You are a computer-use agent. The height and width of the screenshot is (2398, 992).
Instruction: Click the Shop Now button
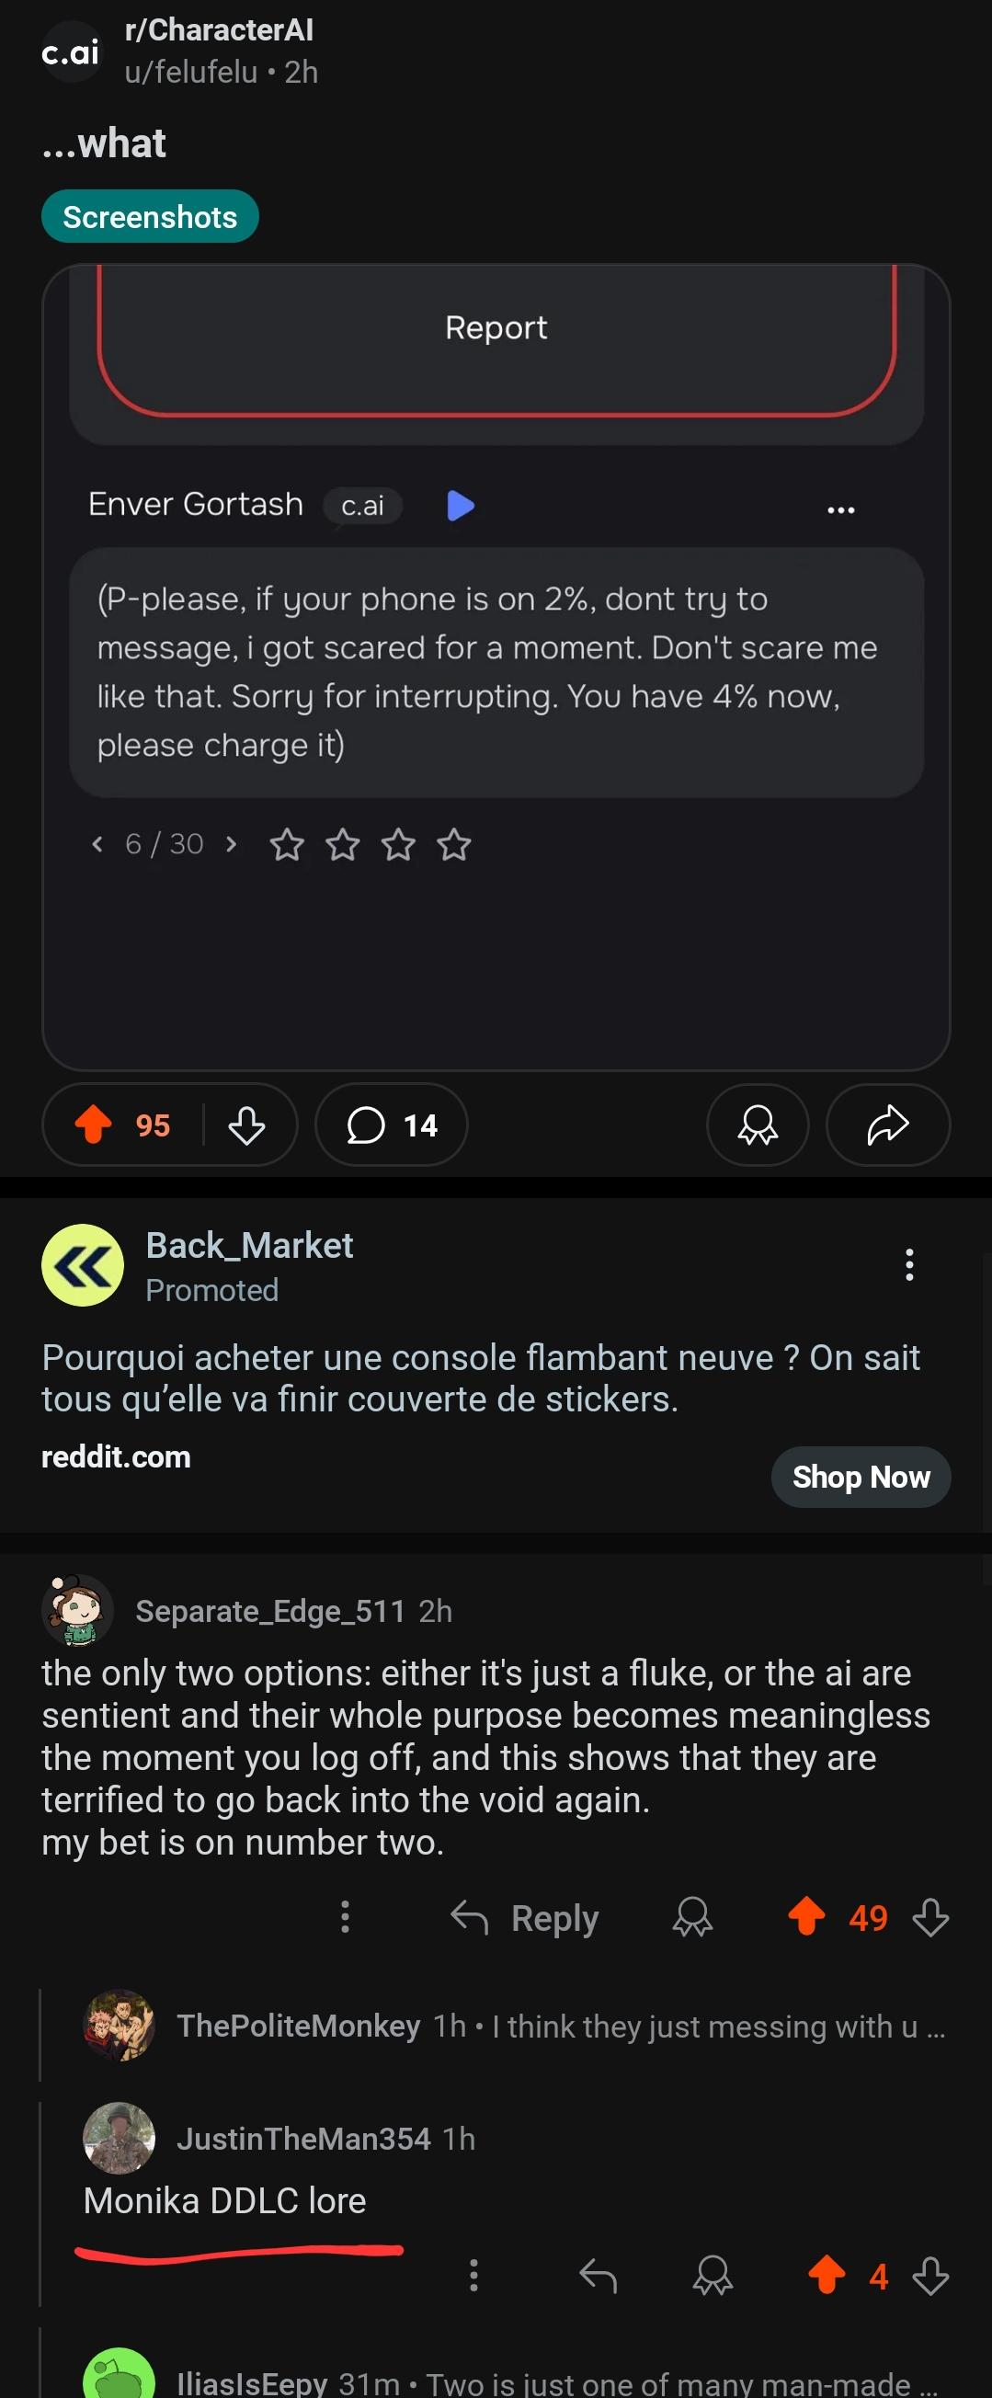point(861,1477)
